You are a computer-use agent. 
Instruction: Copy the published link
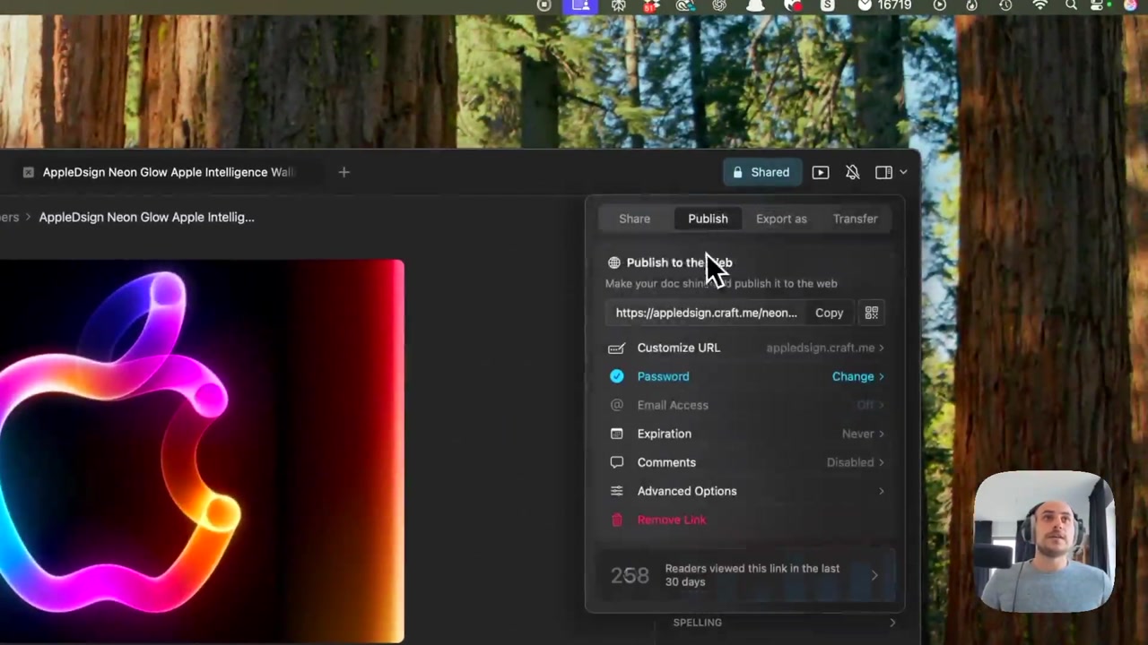click(x=829, y=313)
